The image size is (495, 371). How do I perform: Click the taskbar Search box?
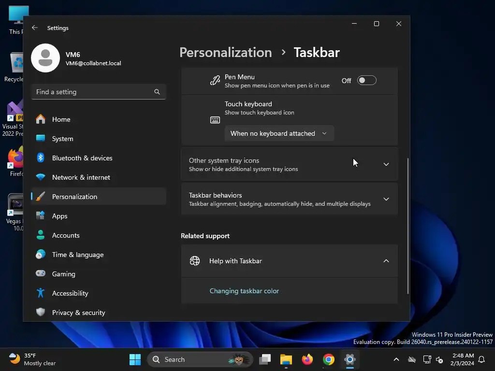coord(200,359)
